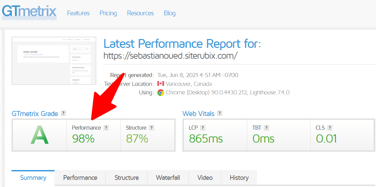The image size is (376, 187).
Task: Open the Features menu link
Action: click(x=78, y=13)
